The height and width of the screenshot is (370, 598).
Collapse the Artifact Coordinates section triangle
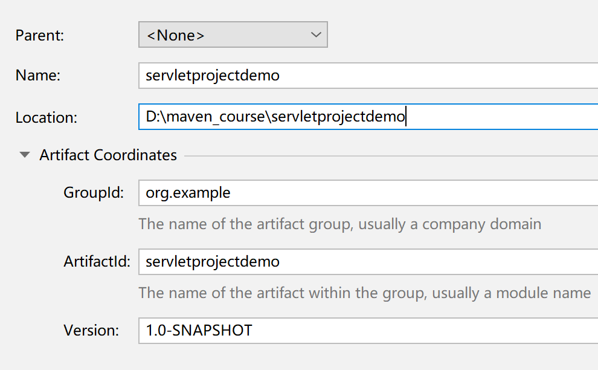click(x=25, y=155)
